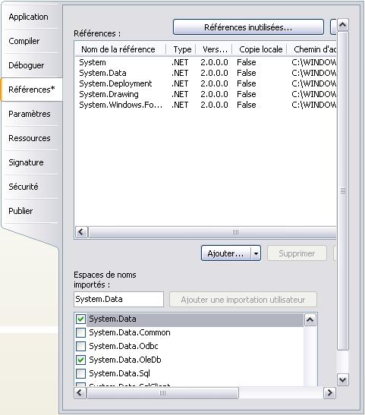Check the System.Data.Common namespace

[x=80, y=333]
